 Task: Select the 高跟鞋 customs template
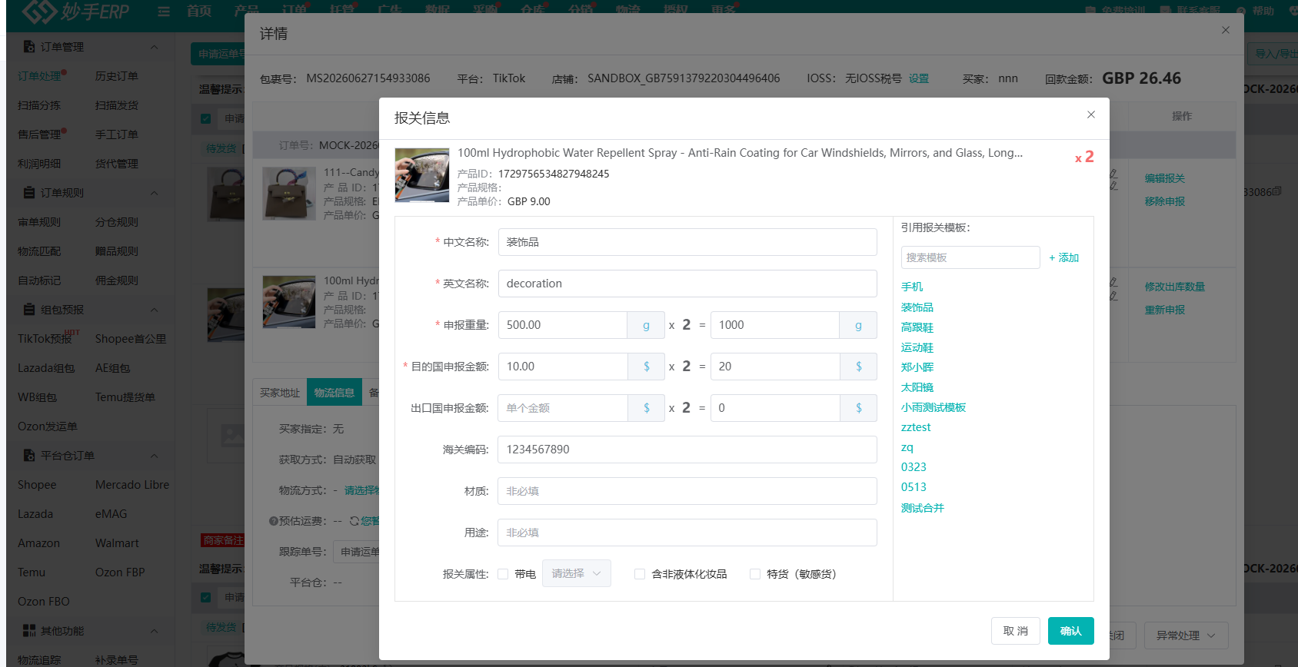(x=917, y=327)
